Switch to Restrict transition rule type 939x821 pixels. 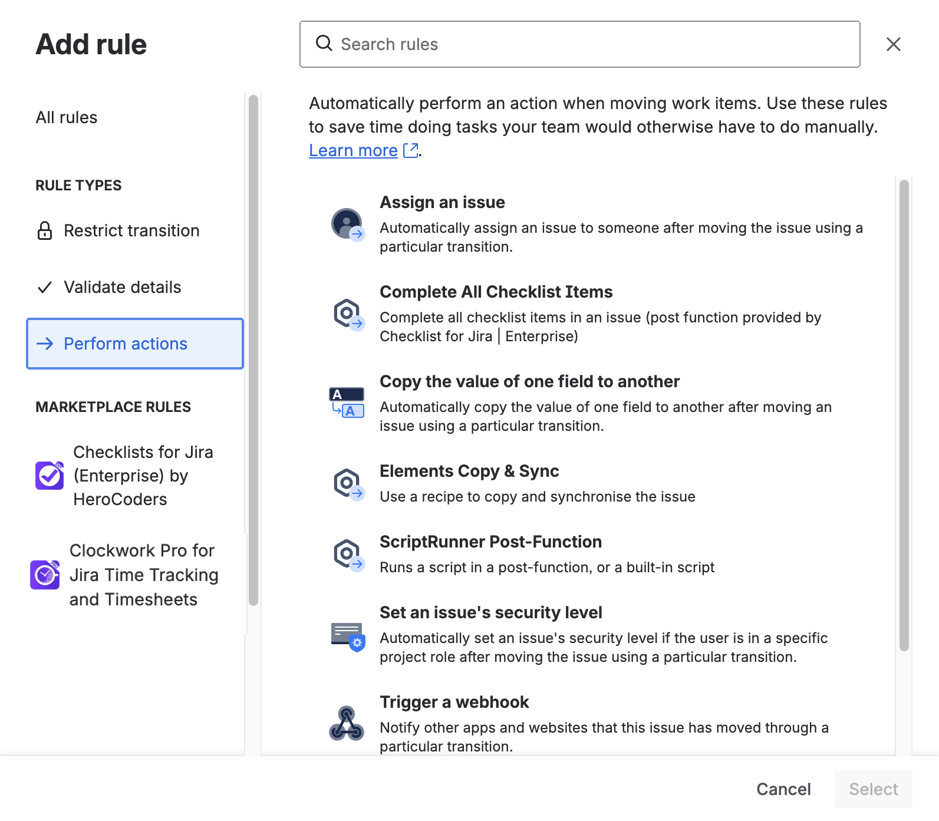tap(131, 230)
